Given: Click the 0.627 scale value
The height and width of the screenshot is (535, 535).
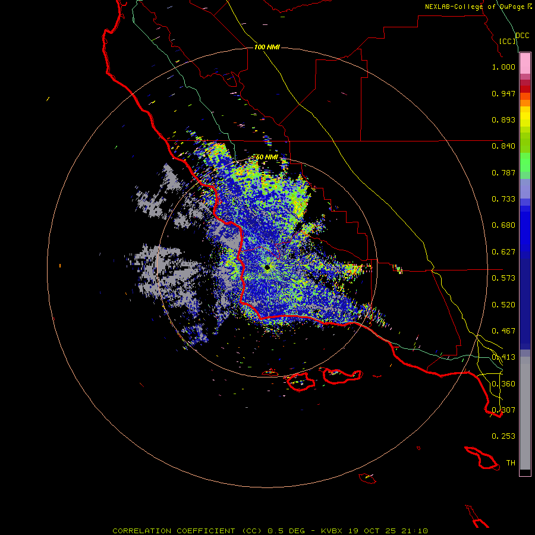Looking at the screenshot, I should [503, 252].
